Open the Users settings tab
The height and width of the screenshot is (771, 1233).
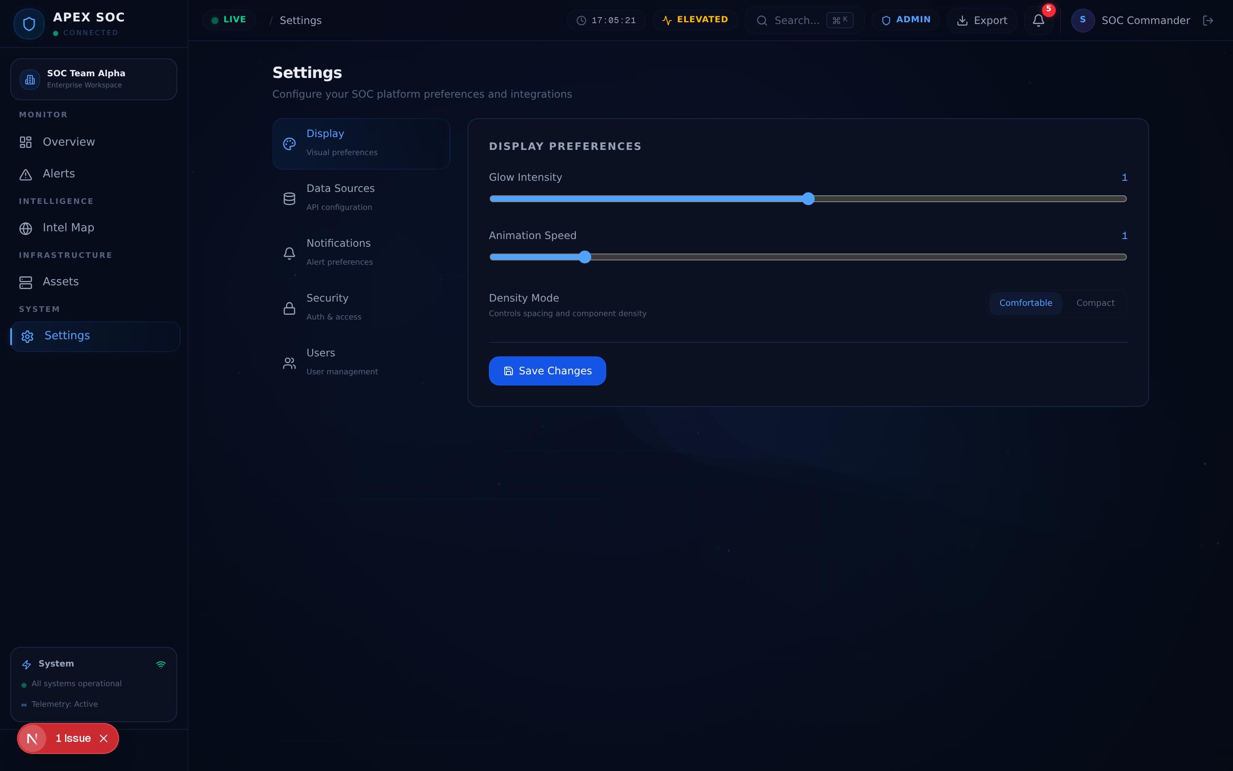pyautogui.click(x=361, y=363)
